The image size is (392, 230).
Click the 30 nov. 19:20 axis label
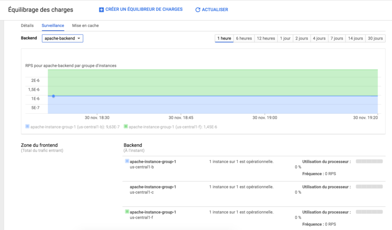365,118
